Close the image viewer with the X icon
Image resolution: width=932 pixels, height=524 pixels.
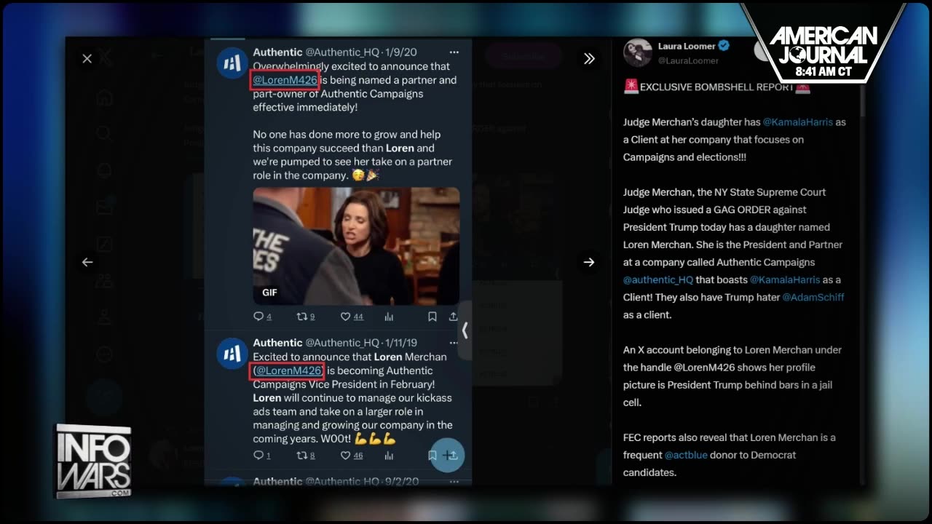pyautogui.click(x=87, y=59)
